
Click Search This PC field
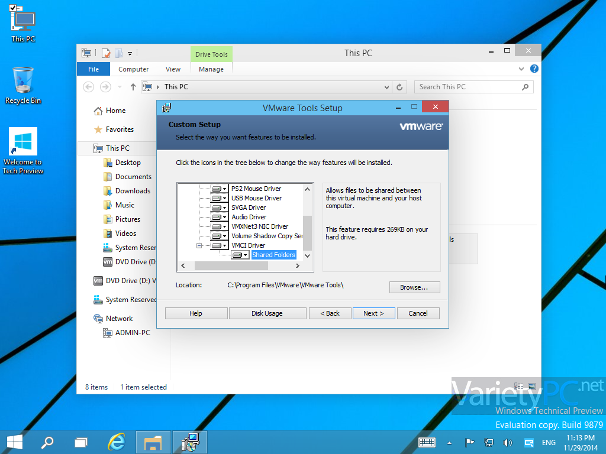474,87
